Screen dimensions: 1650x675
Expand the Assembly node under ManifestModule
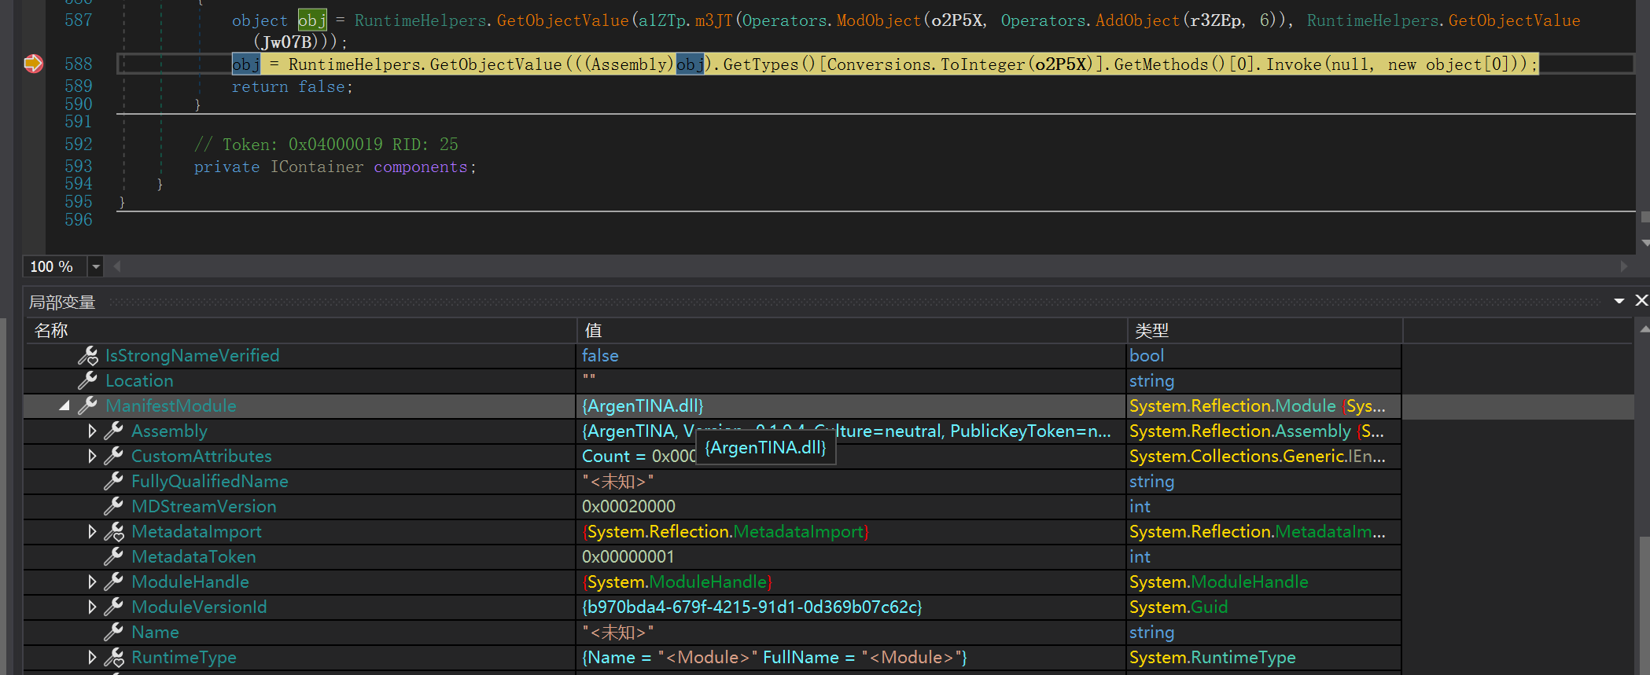coord(92,431)
